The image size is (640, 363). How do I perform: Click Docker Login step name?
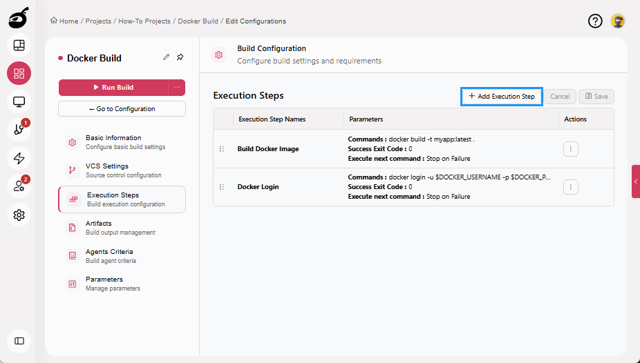(x=258, y=186)
